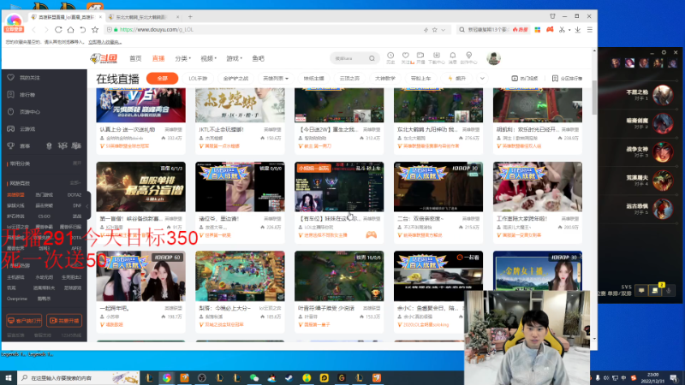Click the search magnifier in Douyu header
The height and width of the screenshot is (385, 685).
pos(372,58)
